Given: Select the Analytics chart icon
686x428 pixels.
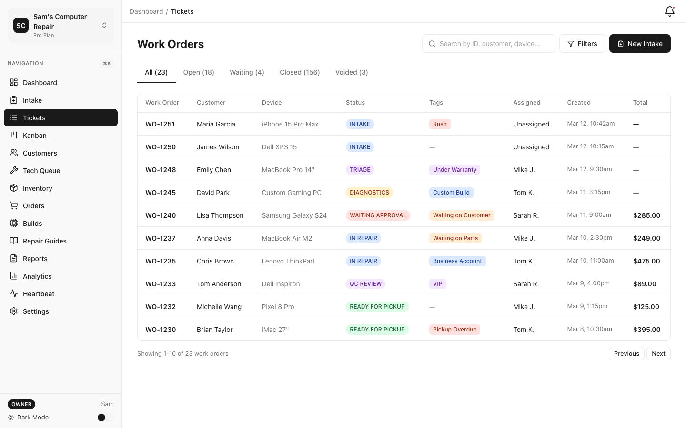Looking at the screenshot, I should tap(14, 276).
